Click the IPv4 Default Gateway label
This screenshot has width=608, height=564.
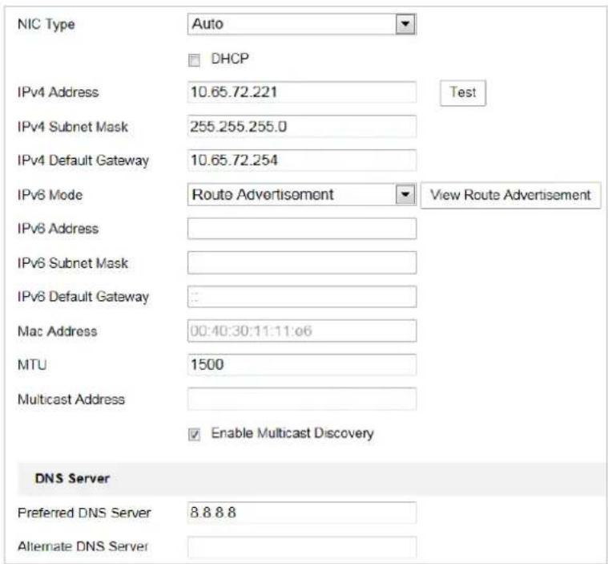83,160
